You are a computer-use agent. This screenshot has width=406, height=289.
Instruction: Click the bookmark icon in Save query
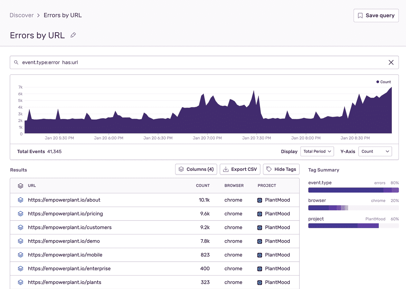tap(360, 15)
